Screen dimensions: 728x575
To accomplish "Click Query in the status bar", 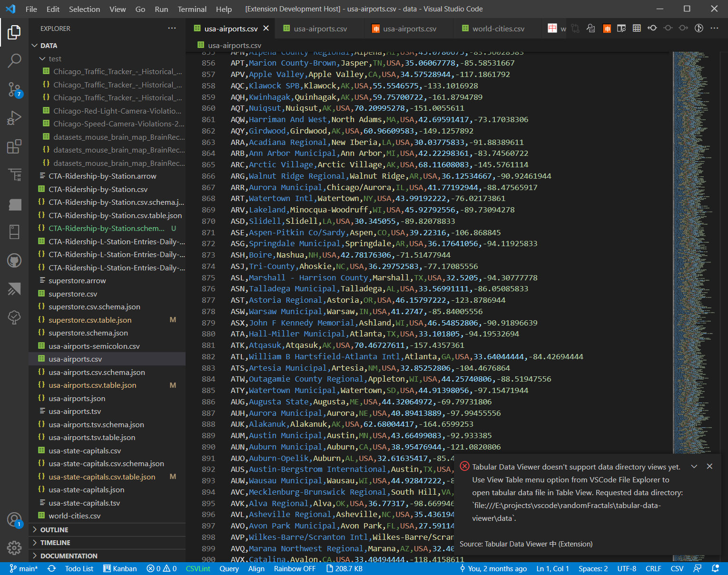I will pos(229,568).
